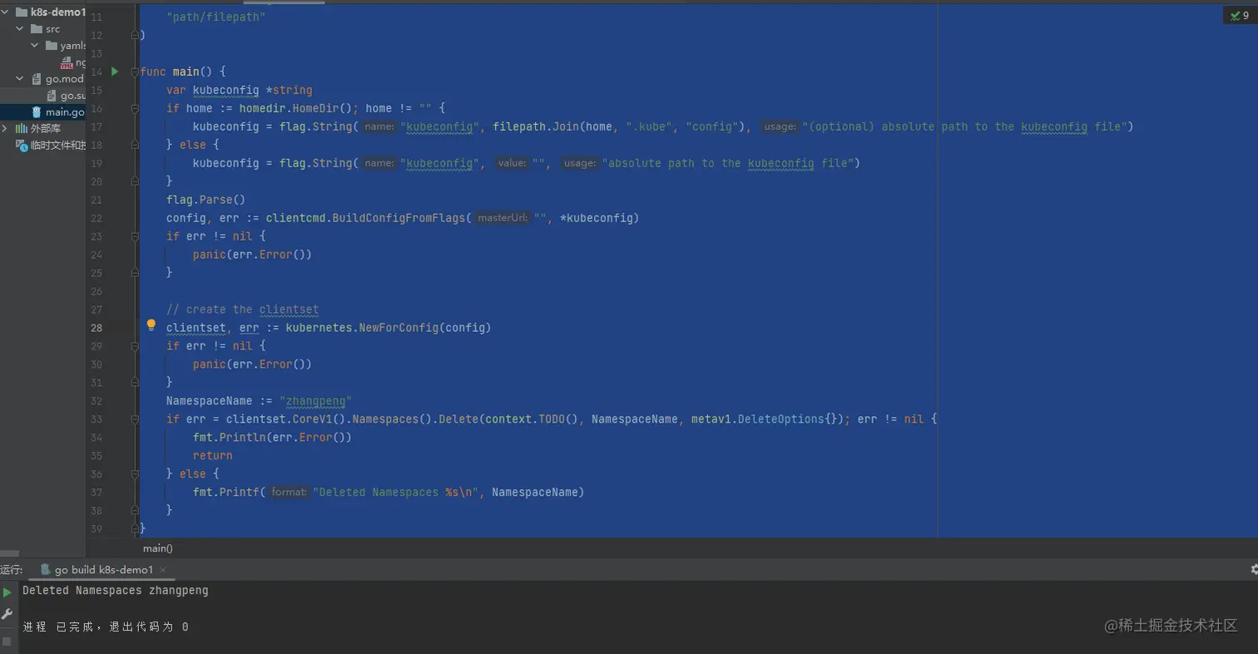Collapse the src folder
Viewport: 1258px width, 654px height.
click(20, 29)
